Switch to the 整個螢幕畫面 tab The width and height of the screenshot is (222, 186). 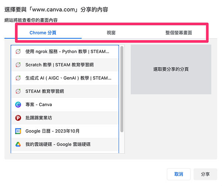[x=179, y=33]
